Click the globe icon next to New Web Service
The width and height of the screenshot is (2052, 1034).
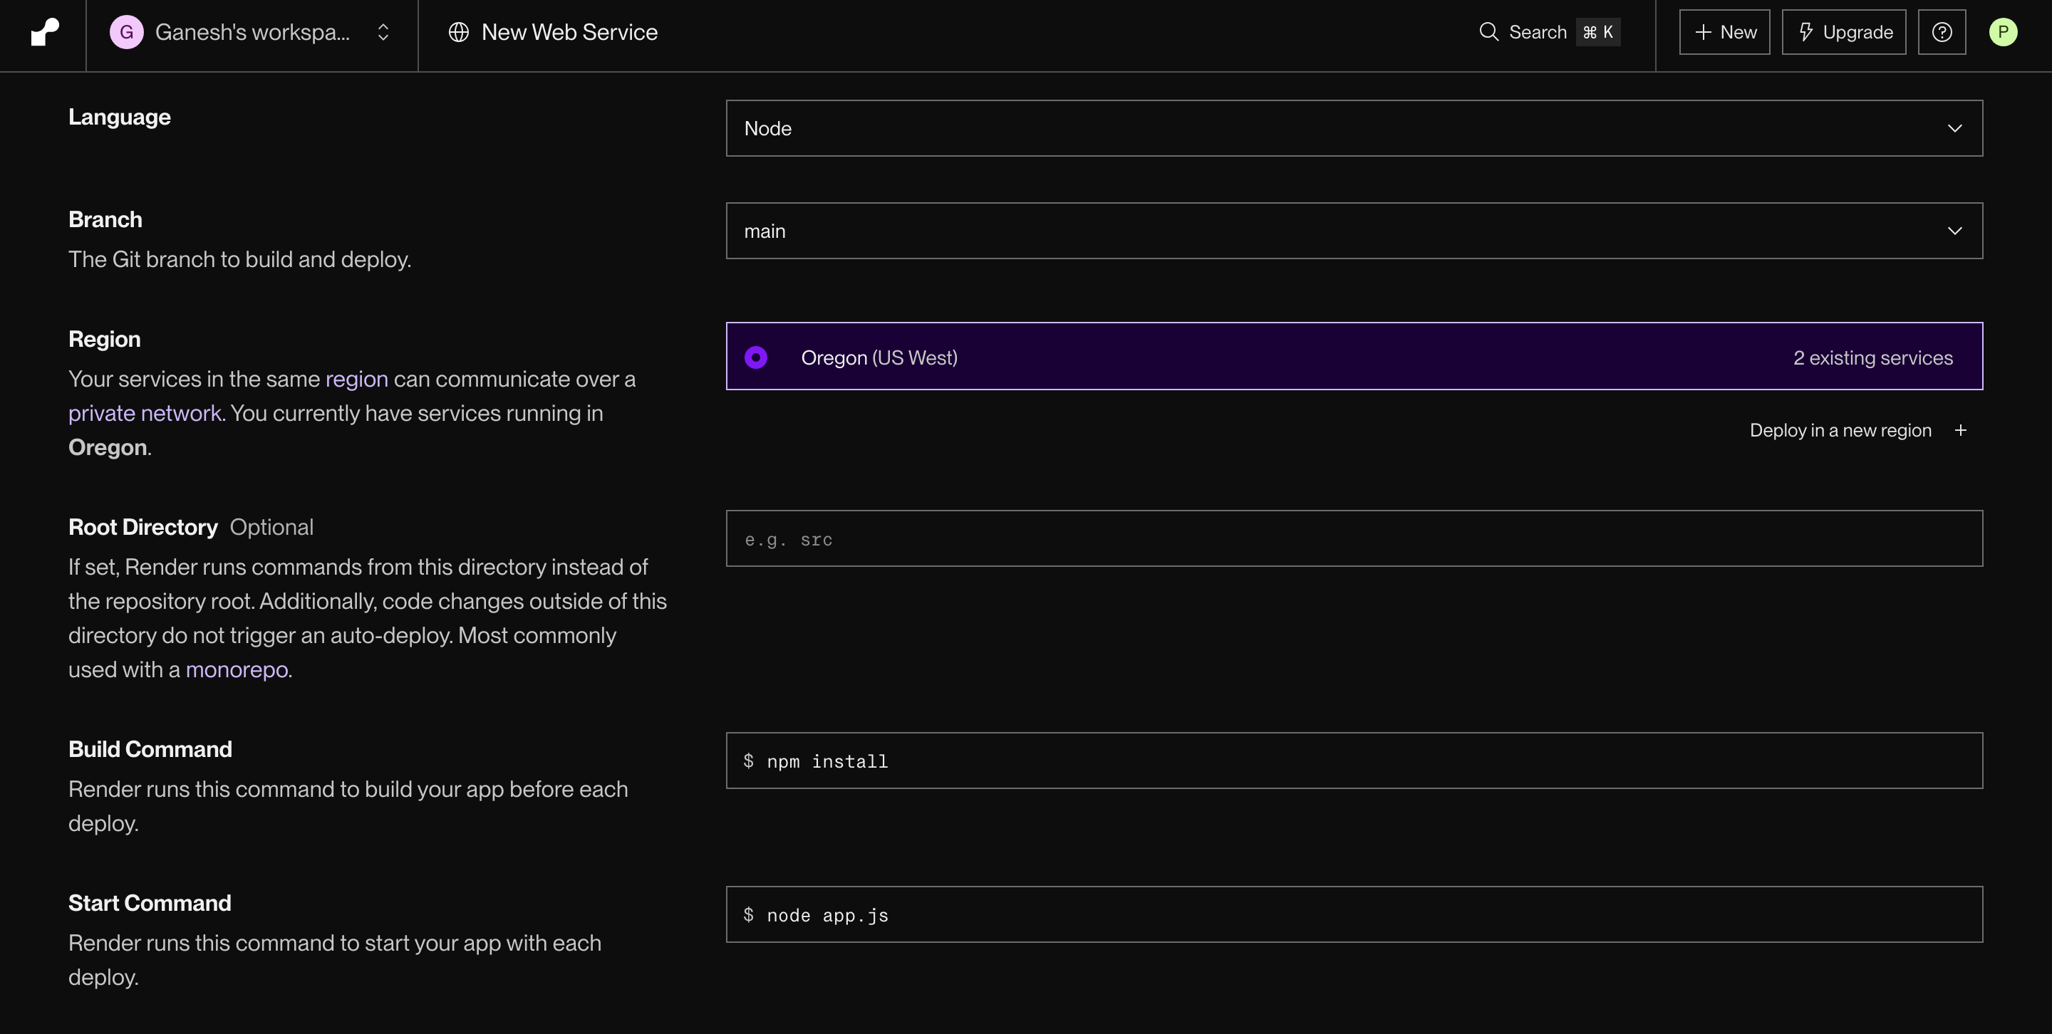click(460, 33)
